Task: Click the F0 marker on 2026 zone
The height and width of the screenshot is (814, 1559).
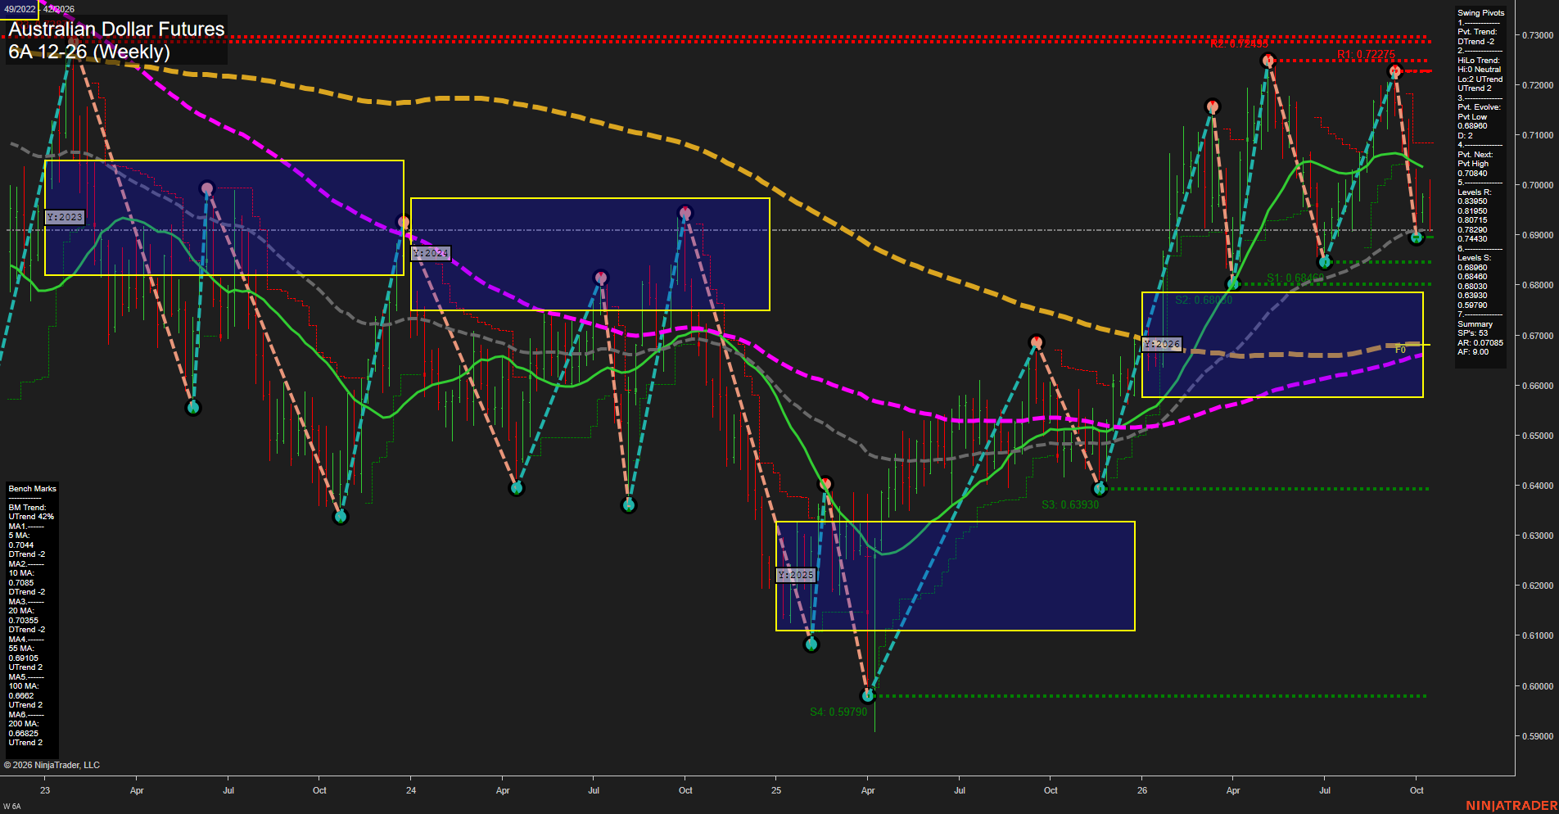Action: (x=1400, y=350)
